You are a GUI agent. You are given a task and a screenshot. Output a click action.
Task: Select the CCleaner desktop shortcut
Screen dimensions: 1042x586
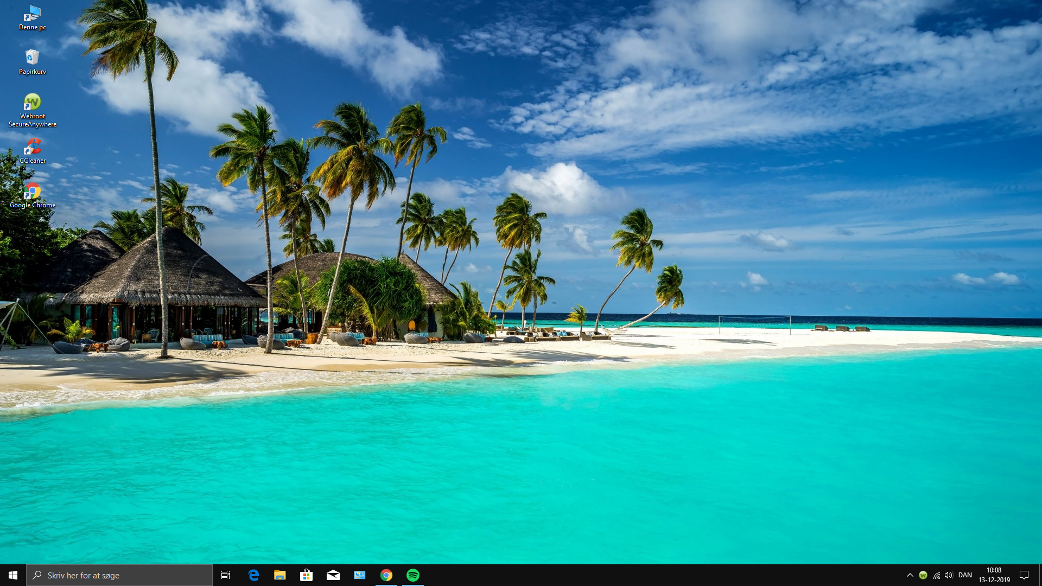tap(32, 150)
